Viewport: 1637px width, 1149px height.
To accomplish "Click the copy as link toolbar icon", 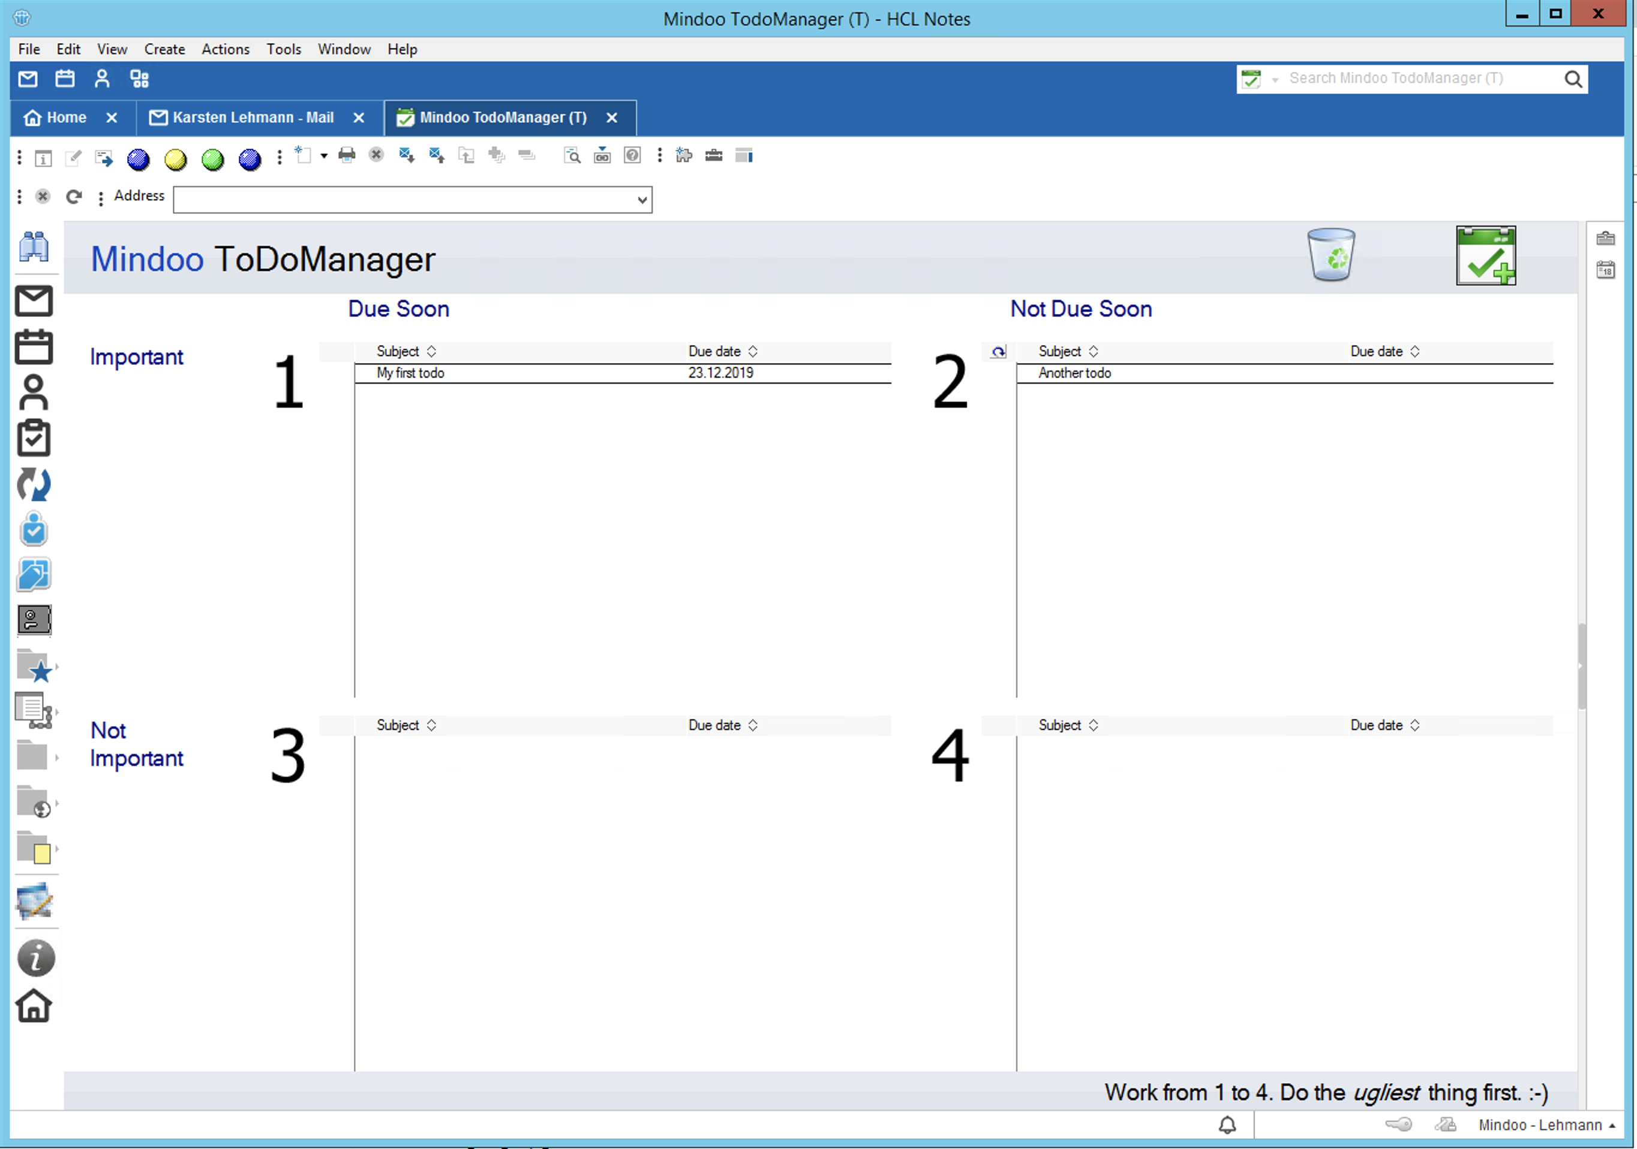I will [x=602, y=155].
